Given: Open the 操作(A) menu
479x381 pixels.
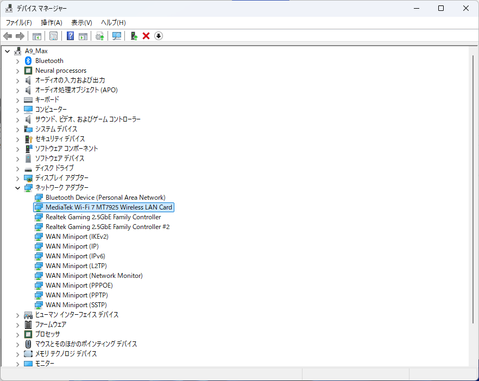Looking at the screenshot, I should (51, 23).
